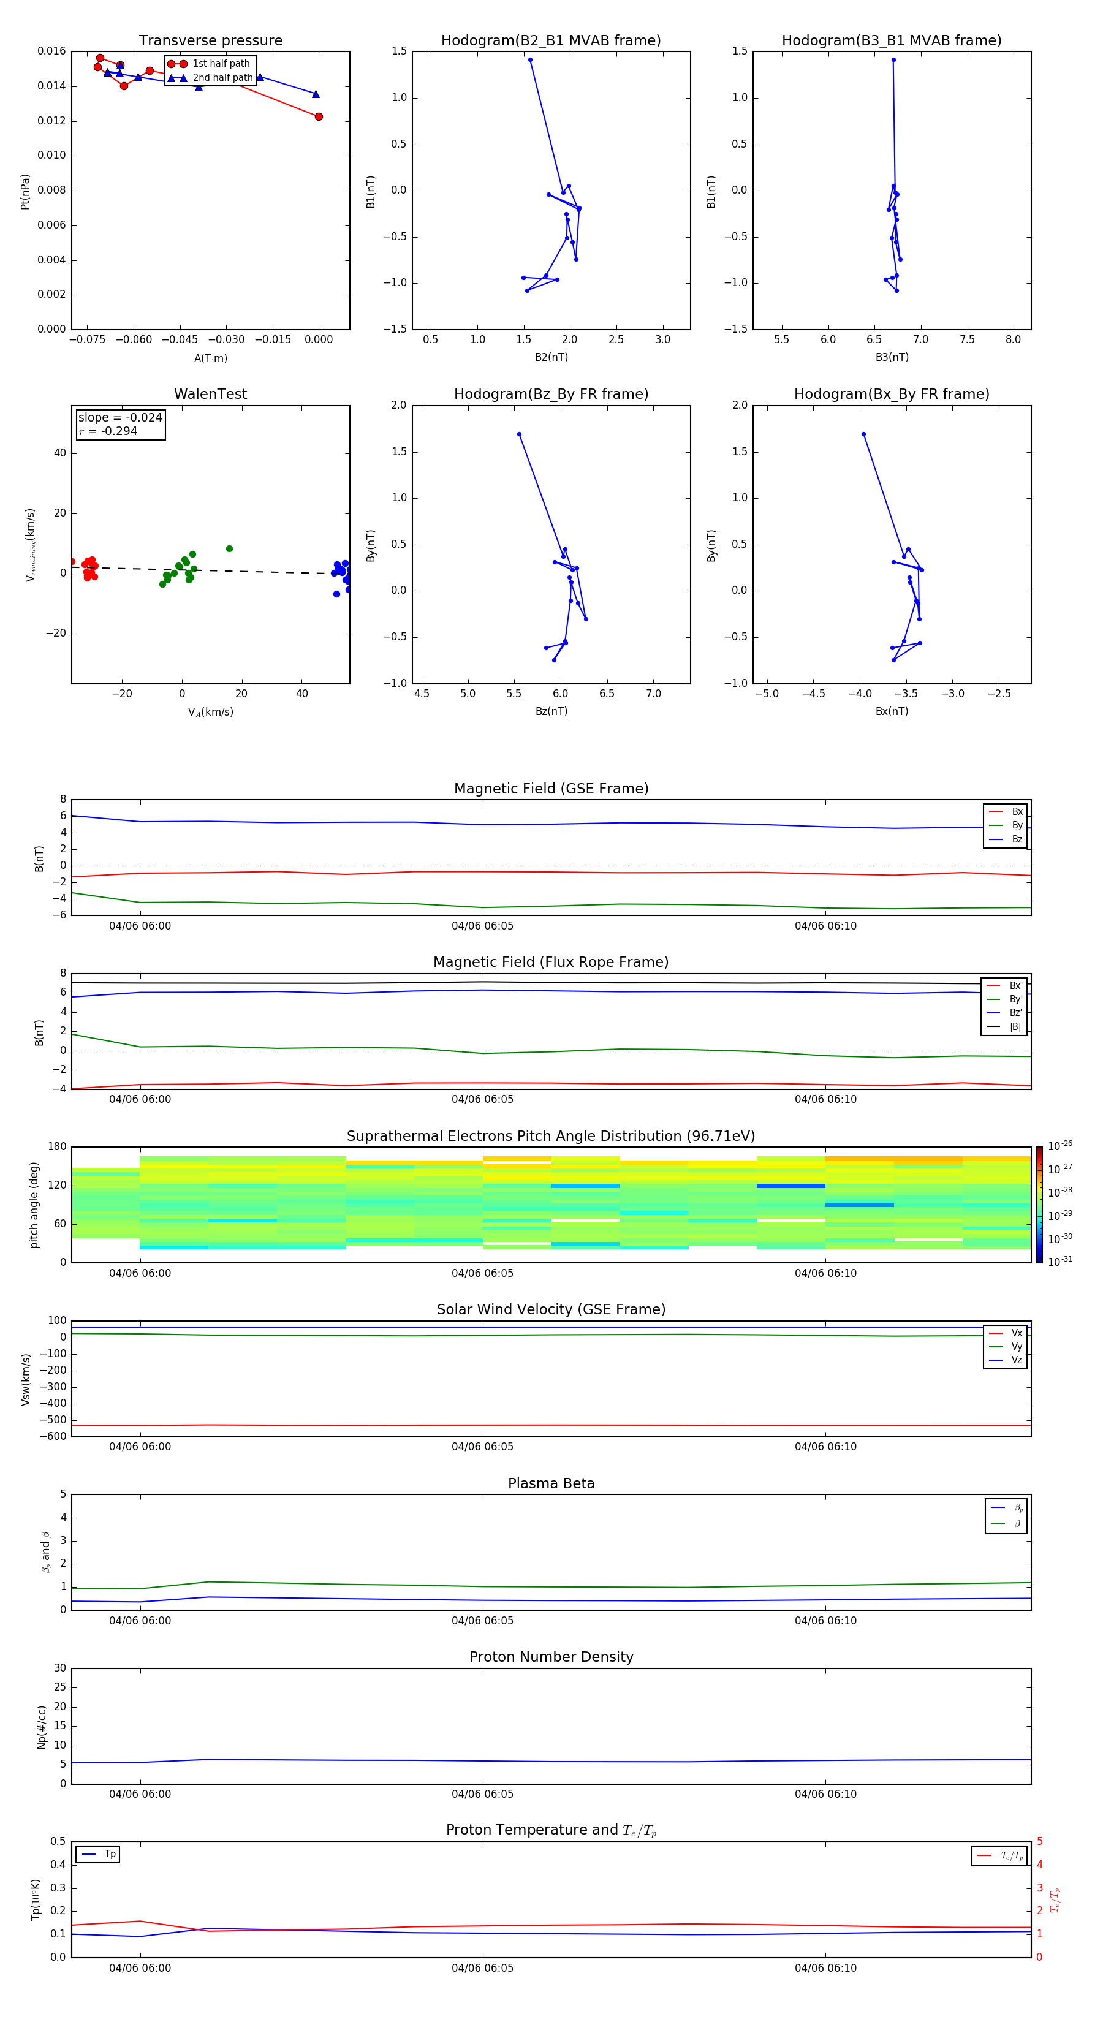Select the "2nd half path" legend entry

[210, 78]
